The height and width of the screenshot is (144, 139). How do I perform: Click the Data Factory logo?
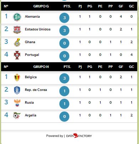[x=79, y=136]
